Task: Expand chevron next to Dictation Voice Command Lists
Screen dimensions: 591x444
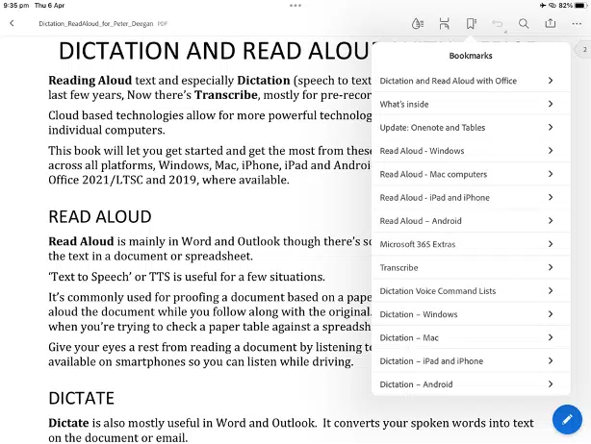Action: [x=551, y=290]
